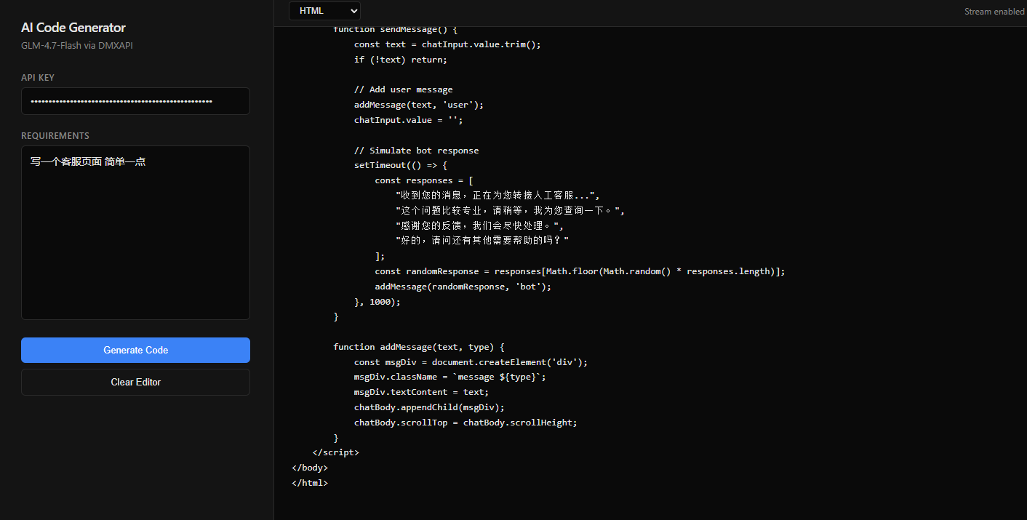Click the 'REQUIREMENTS' label

[55, 136]
